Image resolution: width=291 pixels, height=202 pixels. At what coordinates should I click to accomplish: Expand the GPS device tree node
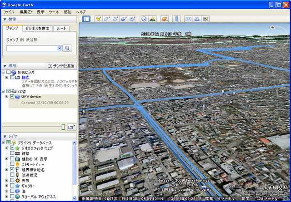[x=7, y=97]
